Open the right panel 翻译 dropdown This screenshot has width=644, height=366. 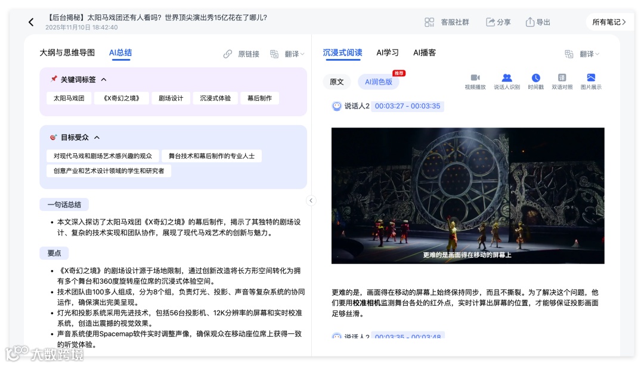click(x=589, y=54)
